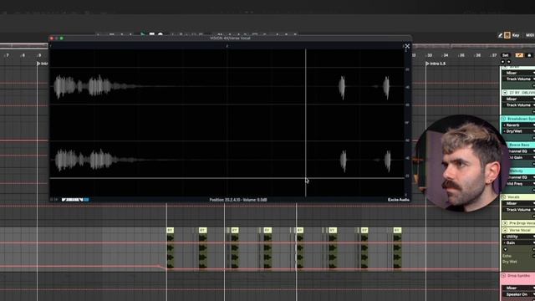This screenshot has width=535, height=301.
Task: Select the last RY clip on Verse Vocal
Action: [397, 231]
